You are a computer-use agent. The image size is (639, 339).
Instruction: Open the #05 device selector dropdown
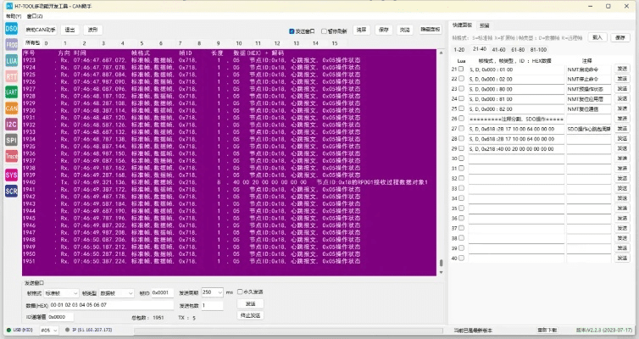(49, 330)
